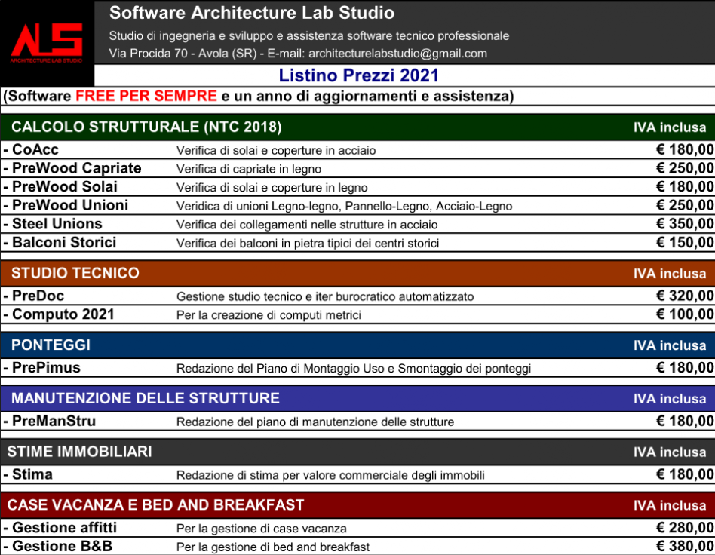Click the ALS Architecture Lab Studio logo
The width and height of the screenshot is (715, 555).
pyautogui.click(x=47, y=43)
